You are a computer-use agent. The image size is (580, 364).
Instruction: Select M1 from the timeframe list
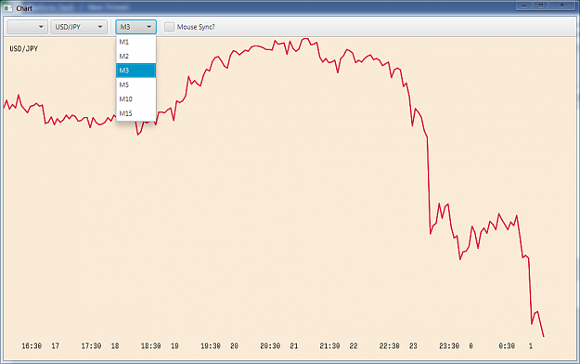coord(135,42)
